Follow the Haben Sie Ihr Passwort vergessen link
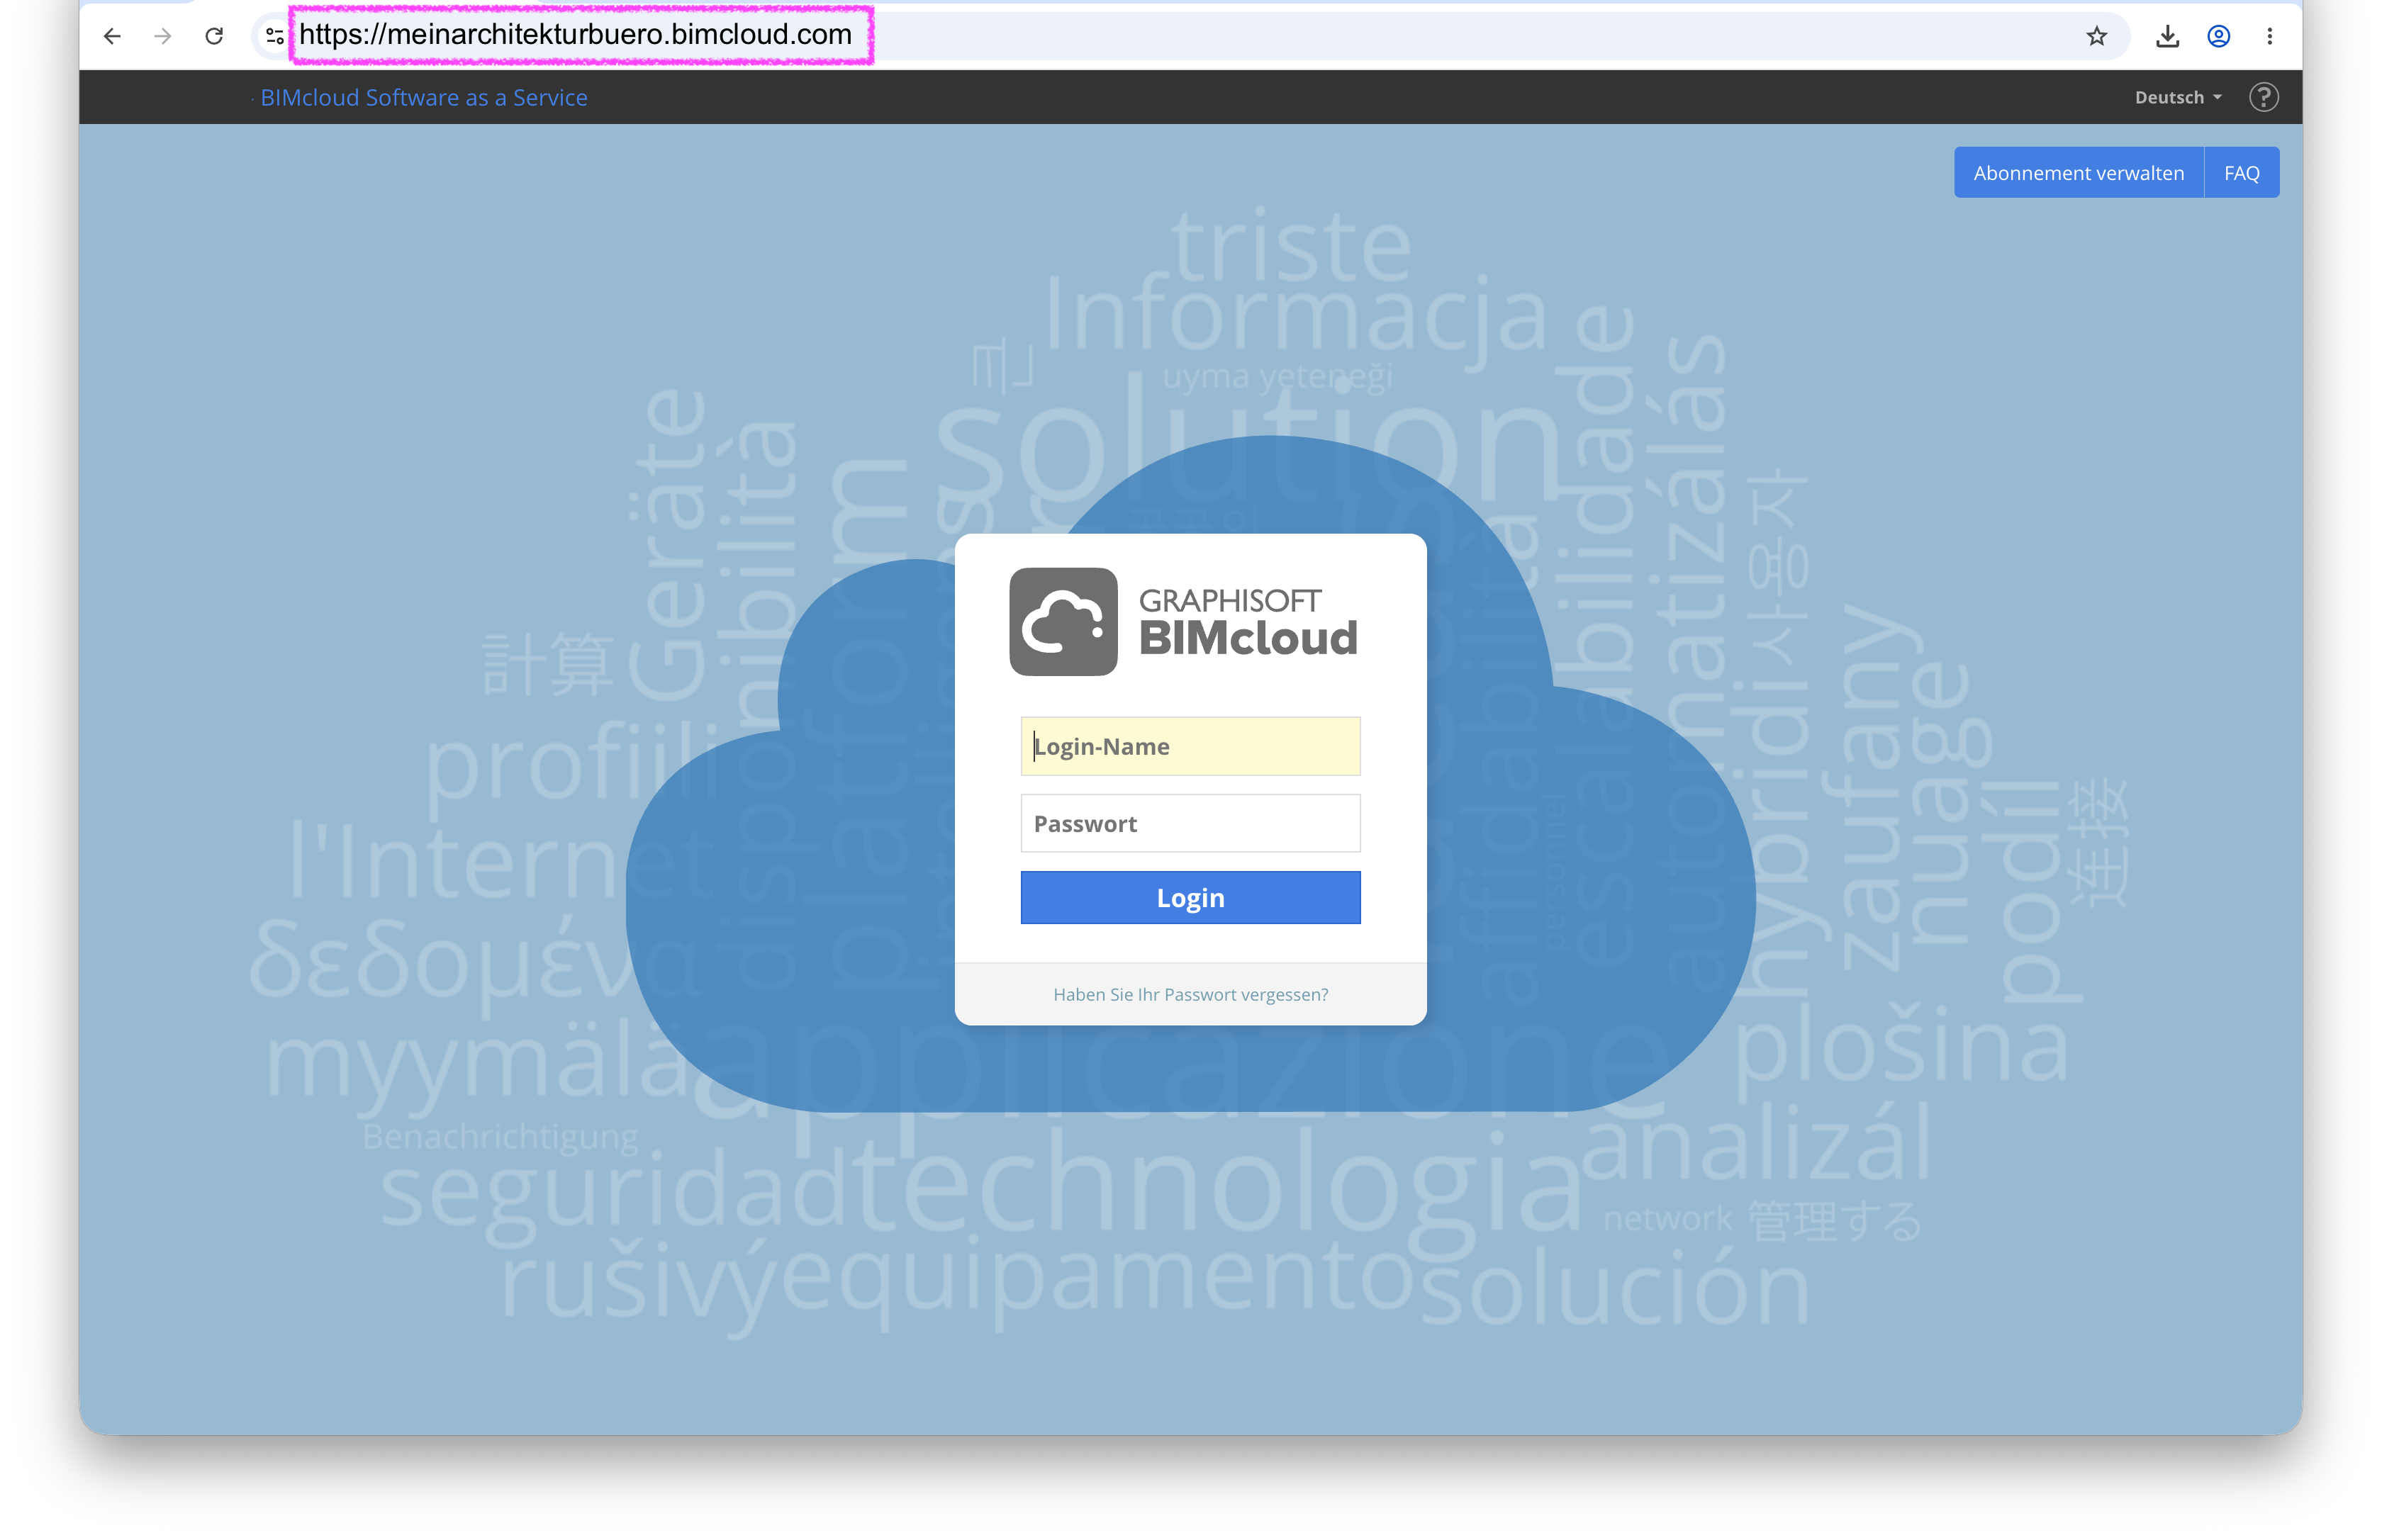 coord(1190,994)
